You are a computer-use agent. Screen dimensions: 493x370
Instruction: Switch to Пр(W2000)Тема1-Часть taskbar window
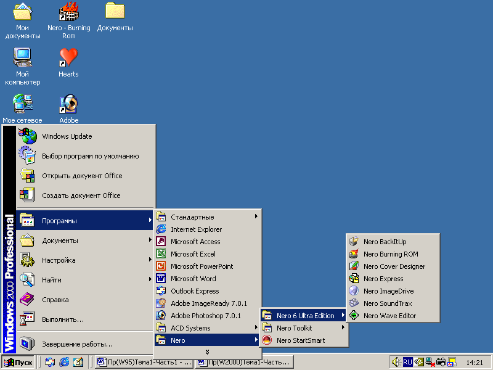click(x=244, y=362)
